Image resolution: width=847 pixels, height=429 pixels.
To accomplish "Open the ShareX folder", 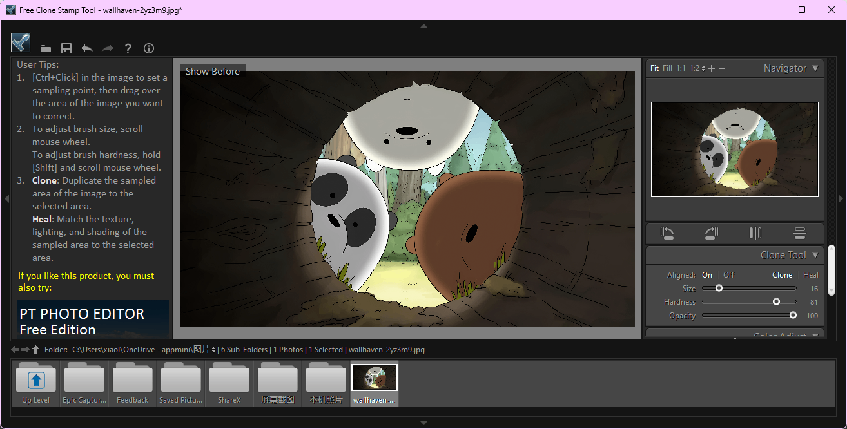I will [229, 384].
